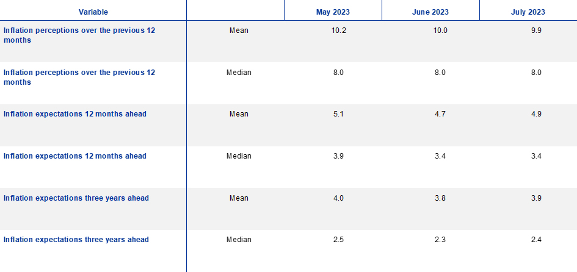577x272 pixels.
Task: Select the 5.1 value in May 2023
Action: point(338,114)
